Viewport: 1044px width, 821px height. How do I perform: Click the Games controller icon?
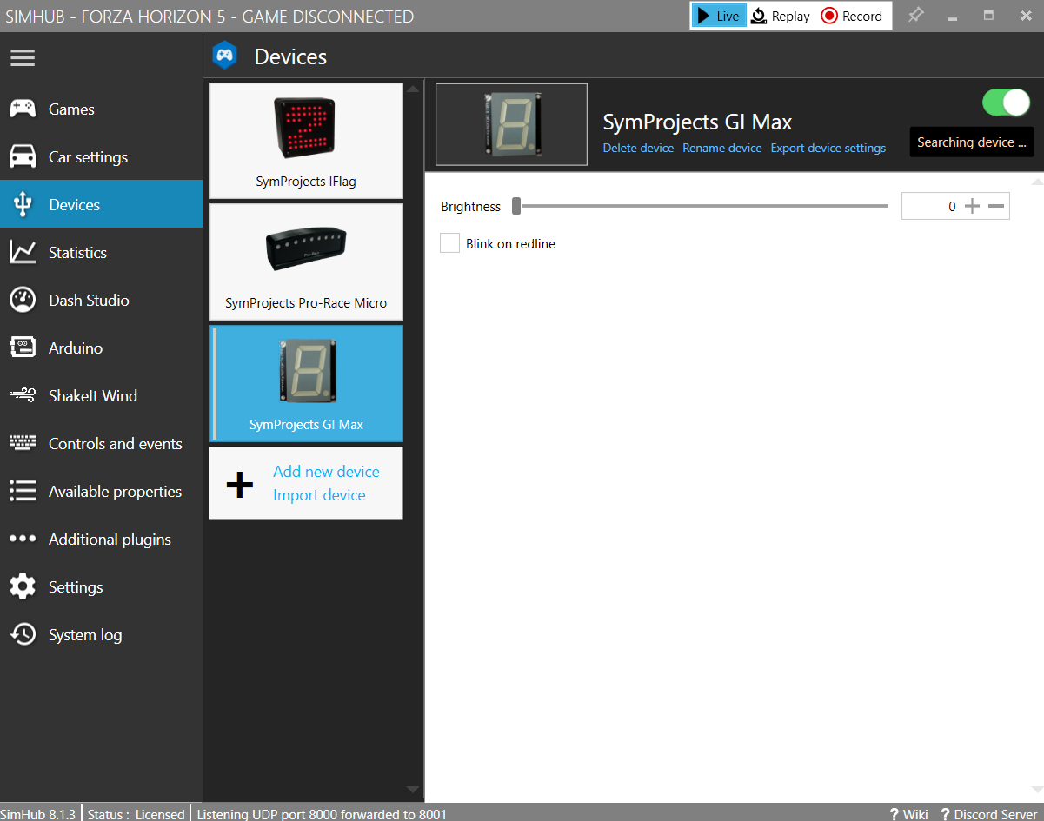[x=23, y=109]
